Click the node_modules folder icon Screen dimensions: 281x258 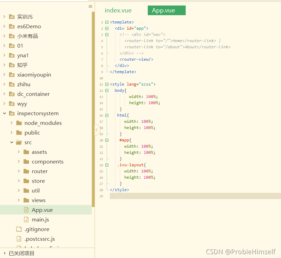pyautogui.click(x=19, y=123)
